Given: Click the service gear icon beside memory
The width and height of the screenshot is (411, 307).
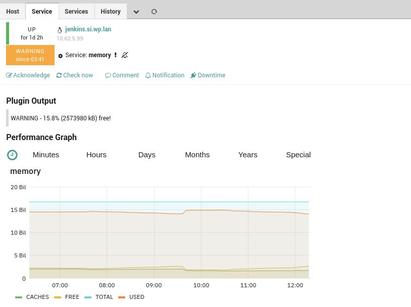Looking at the screenshot, I should click(60, 56).
